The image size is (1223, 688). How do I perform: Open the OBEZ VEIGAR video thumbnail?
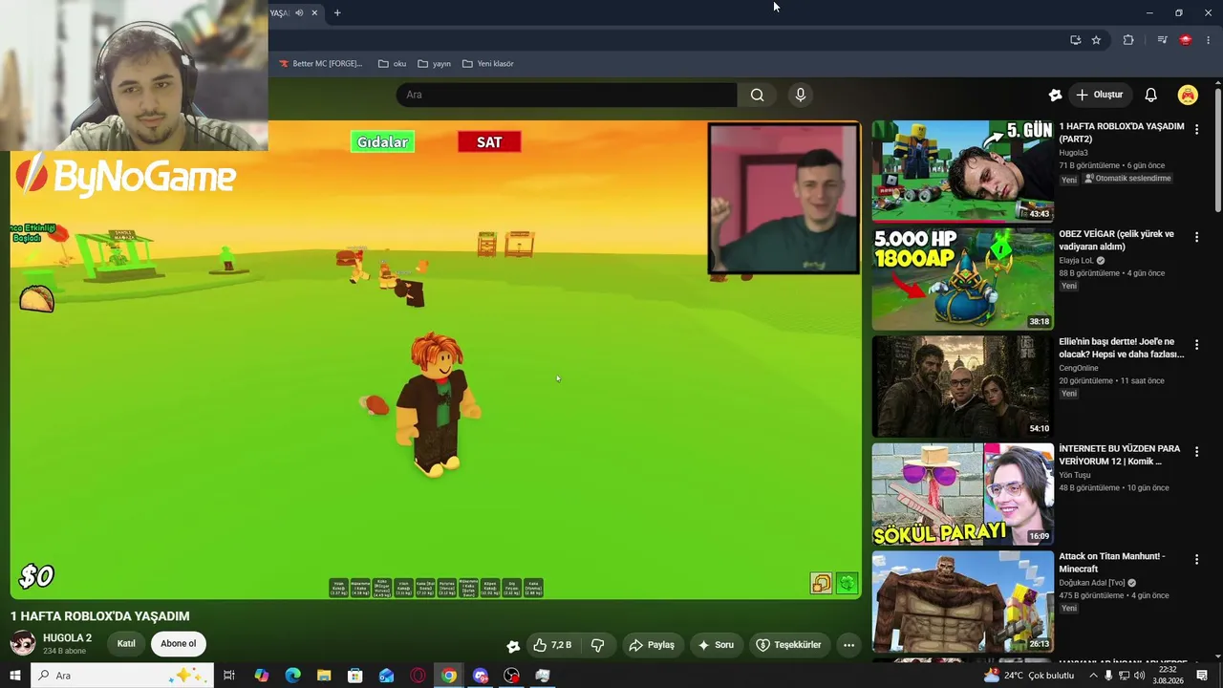[962, 279]
